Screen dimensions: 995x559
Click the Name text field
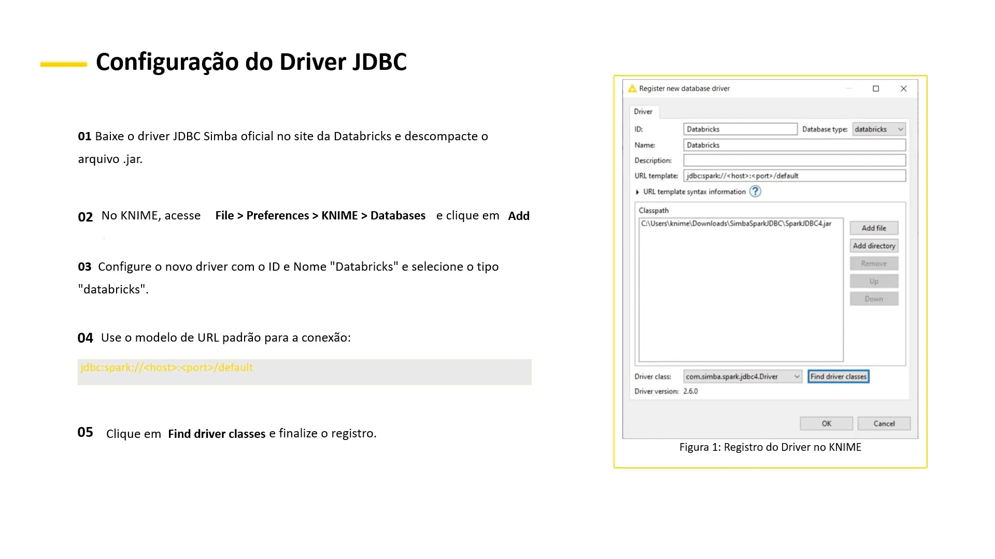coord(794,145)
